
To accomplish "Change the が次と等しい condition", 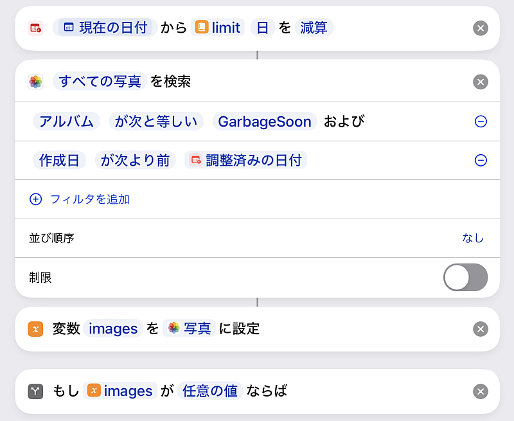I will (x=156, y=121).
